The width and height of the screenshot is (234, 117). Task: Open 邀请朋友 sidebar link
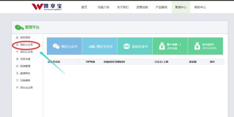pyautogui.click(x=25, y=73)
